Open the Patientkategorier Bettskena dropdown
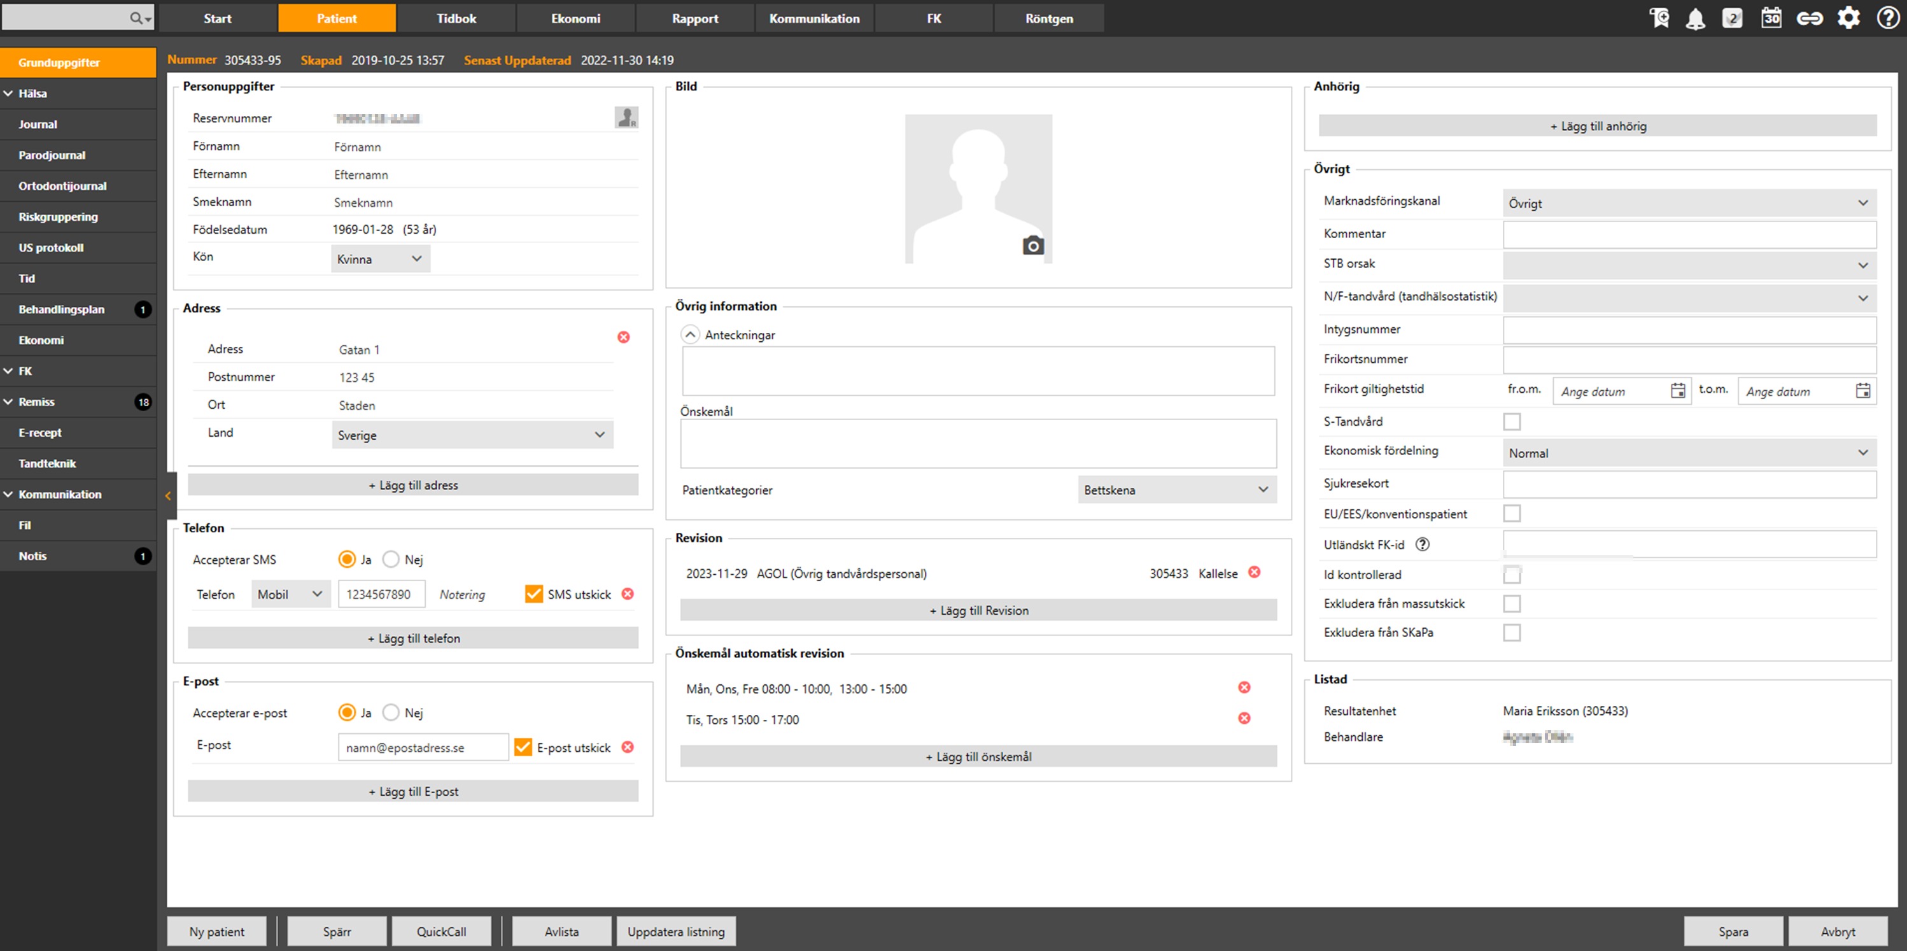Viewport: 1907px width, 951px height. 1176,490
